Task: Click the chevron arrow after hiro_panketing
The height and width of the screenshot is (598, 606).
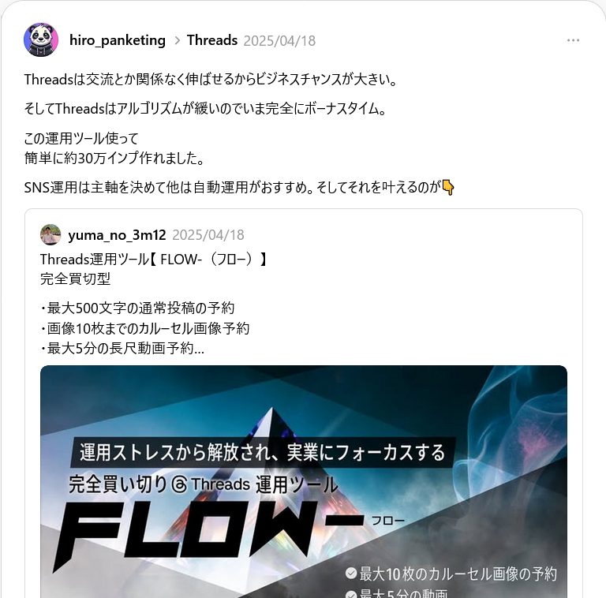Action: click(x=178, y=40)
